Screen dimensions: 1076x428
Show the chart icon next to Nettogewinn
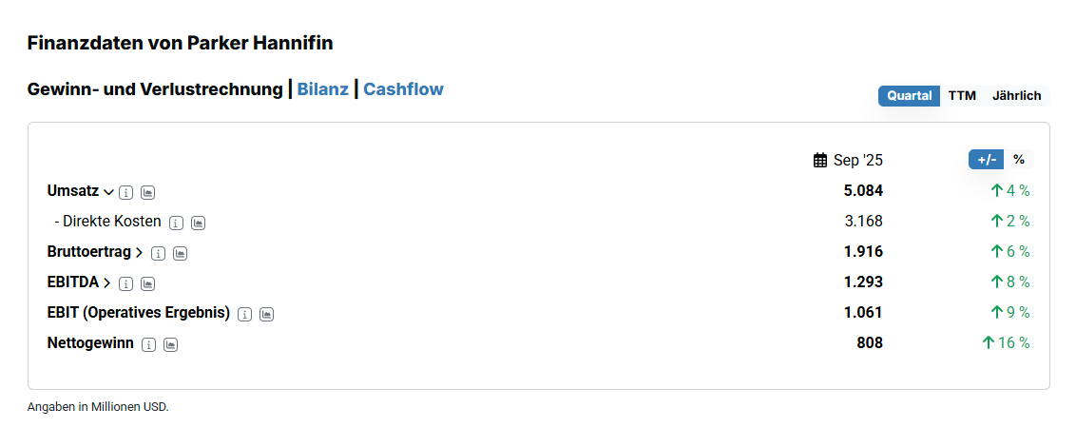point(170,344)
